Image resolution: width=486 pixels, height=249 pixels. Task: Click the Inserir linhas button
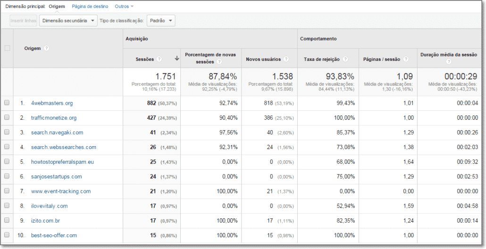pyautogui.click(x=23, y=21)
